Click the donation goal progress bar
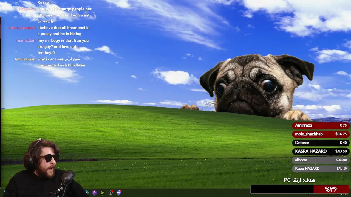This screenshot has width=351, height=197. [299, 189]
